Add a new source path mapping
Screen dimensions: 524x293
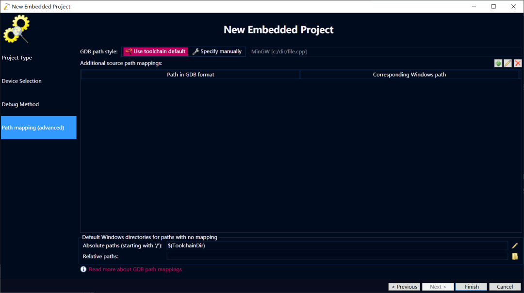498,63
